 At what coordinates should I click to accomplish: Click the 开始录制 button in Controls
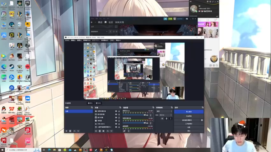[x=189, y=116]
